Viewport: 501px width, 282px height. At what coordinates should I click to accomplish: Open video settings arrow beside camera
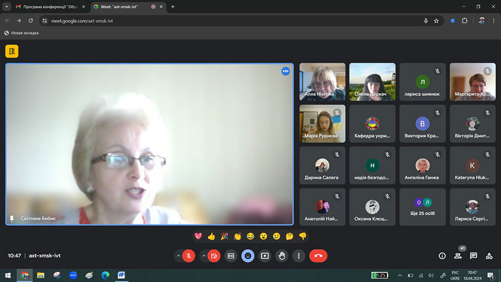point(204,256)
